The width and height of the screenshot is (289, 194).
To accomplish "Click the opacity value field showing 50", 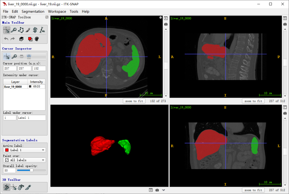I will click(x=9, y=170).
